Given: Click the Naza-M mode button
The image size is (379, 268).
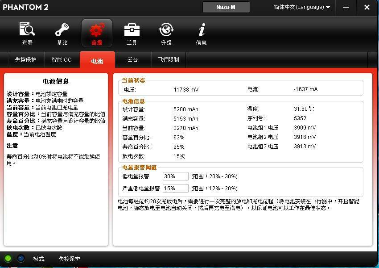Looking at the screenshot, I should click(226, 7).
